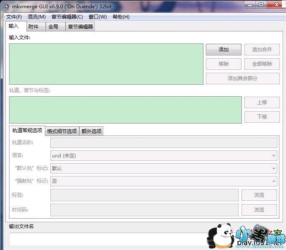Switch to the 附件 tab
Viewport: 286px width, 250px height.
(x=36, y=27)
